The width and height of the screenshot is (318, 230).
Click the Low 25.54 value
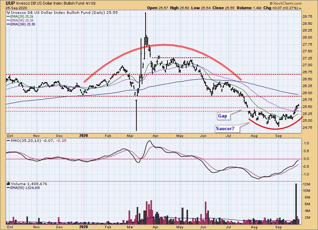pos(201,8)
